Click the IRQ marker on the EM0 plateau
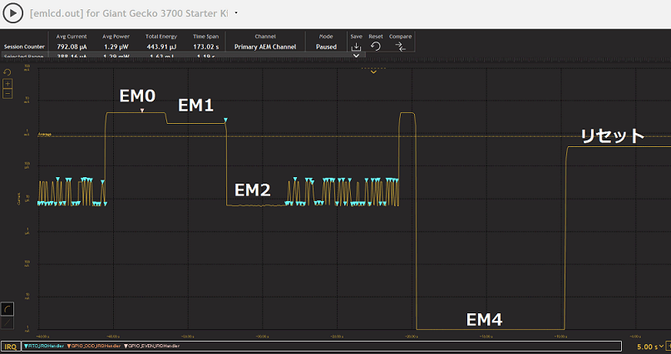This screenshot has width=671, height=354. 142,111
